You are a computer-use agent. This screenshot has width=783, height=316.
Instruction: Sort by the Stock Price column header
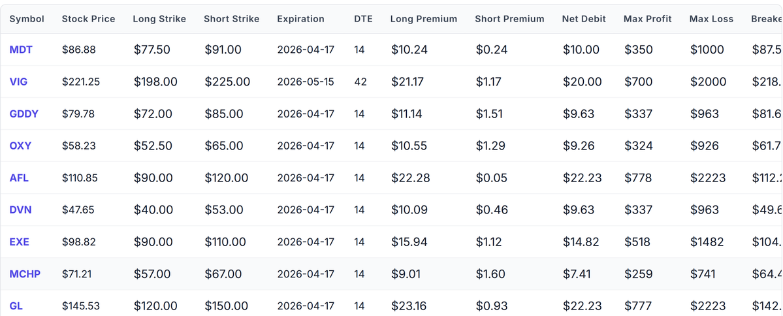(x=88, y=19)
